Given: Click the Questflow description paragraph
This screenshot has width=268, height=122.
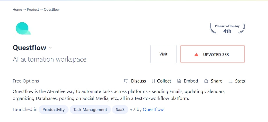Looking at the screenshot, I should (119, 95).
